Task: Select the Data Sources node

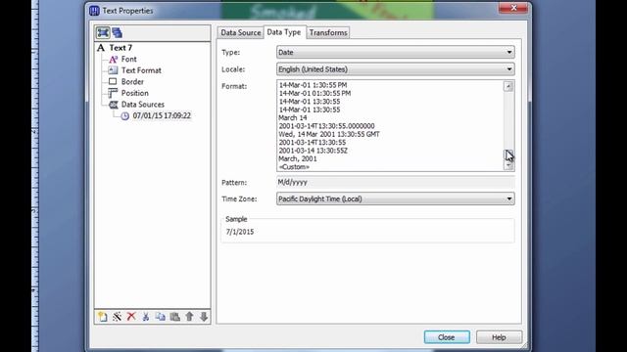Action: 143,105
